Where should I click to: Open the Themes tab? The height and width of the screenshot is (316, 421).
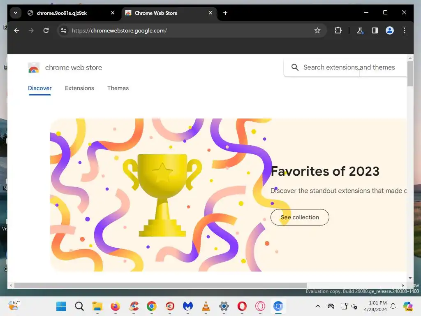118,88
